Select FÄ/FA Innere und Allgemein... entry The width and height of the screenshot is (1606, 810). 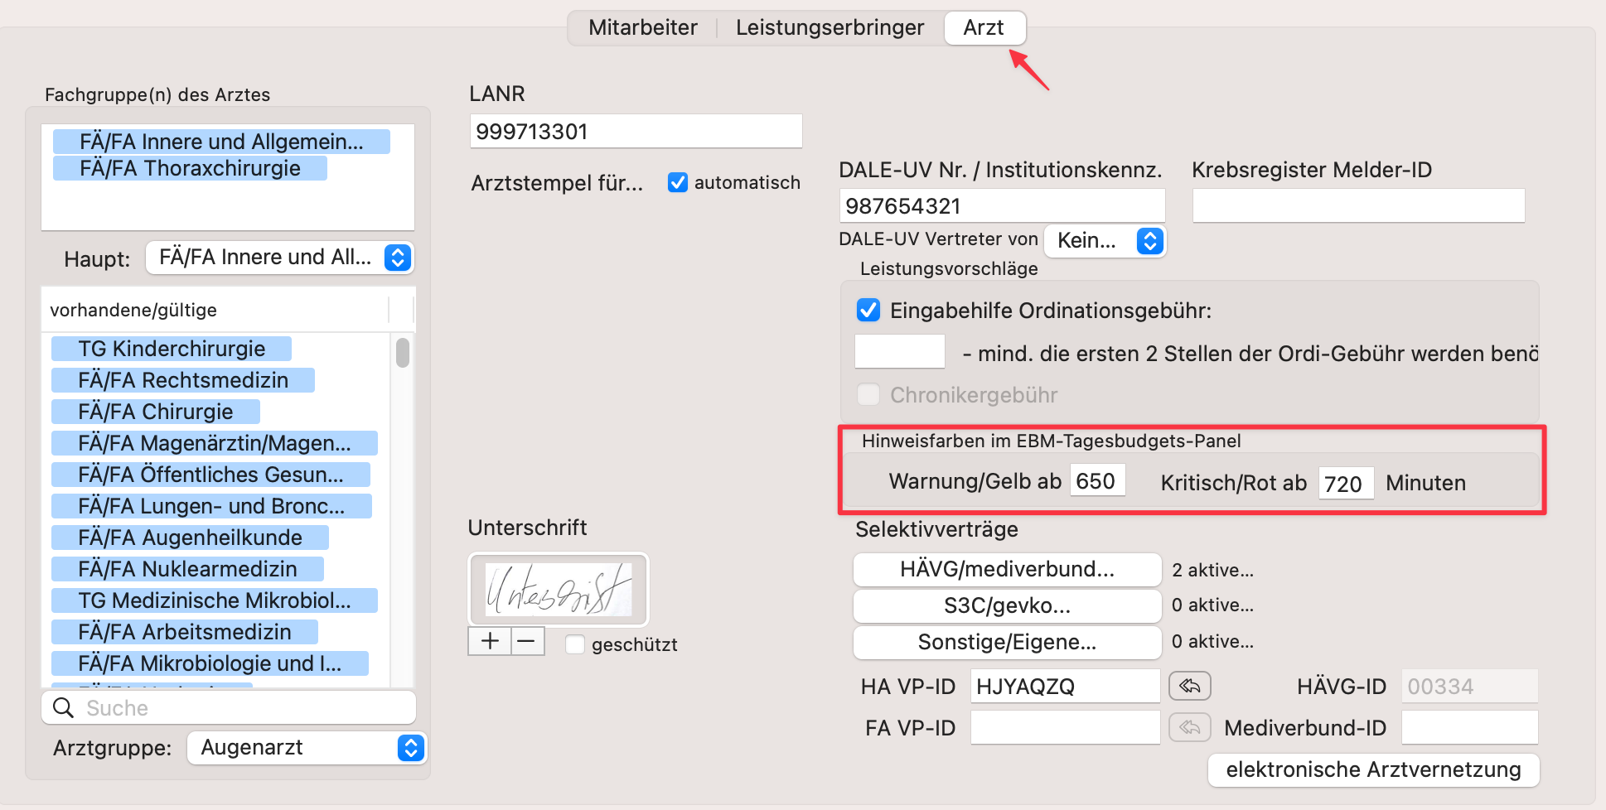(221, 142)
